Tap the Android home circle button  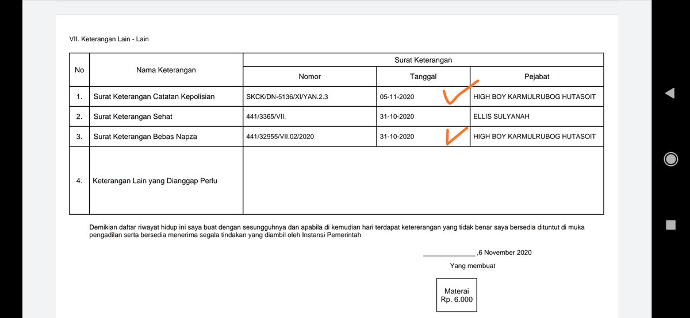click(x=670, y=159)
